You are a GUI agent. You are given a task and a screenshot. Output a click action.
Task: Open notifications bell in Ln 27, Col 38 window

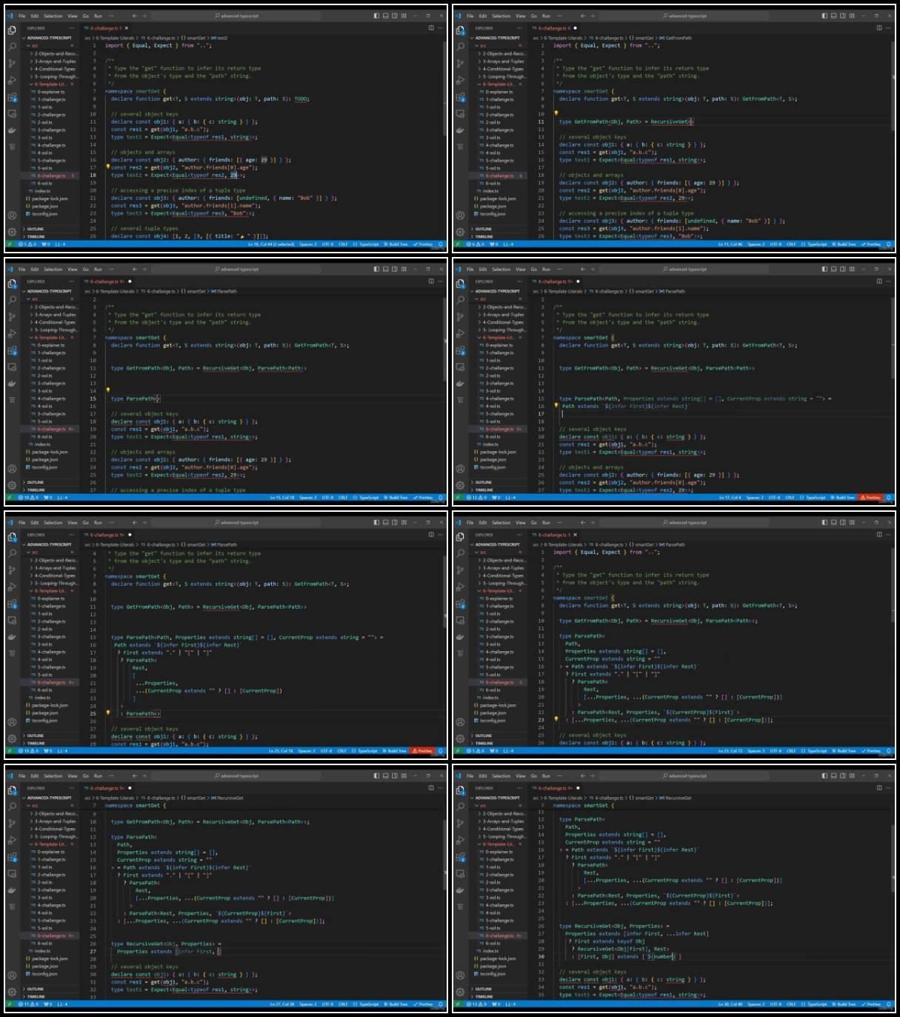[441, 1004]
